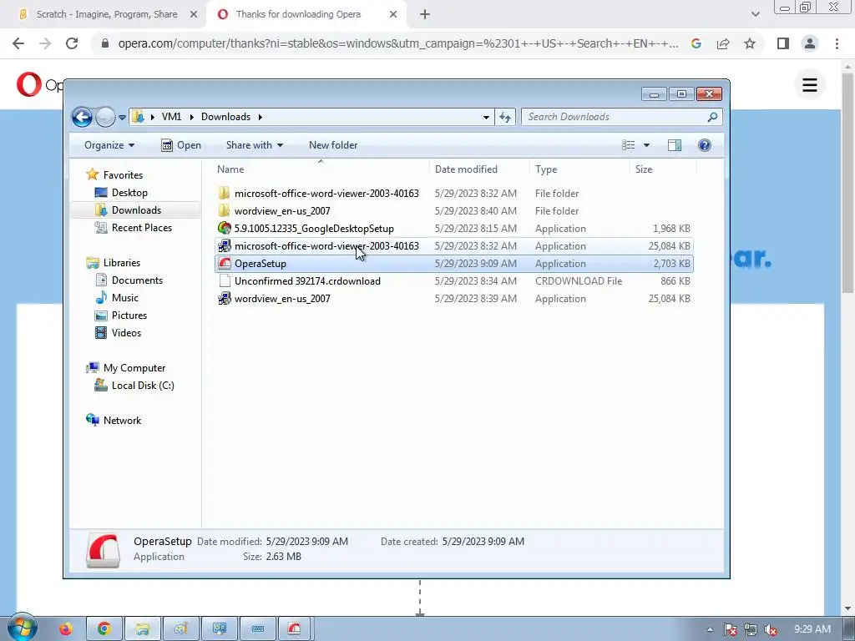This screenshot has height=641, width=855.
Task: Click the browser tab search chevron
Action: [x=755, y=15]
